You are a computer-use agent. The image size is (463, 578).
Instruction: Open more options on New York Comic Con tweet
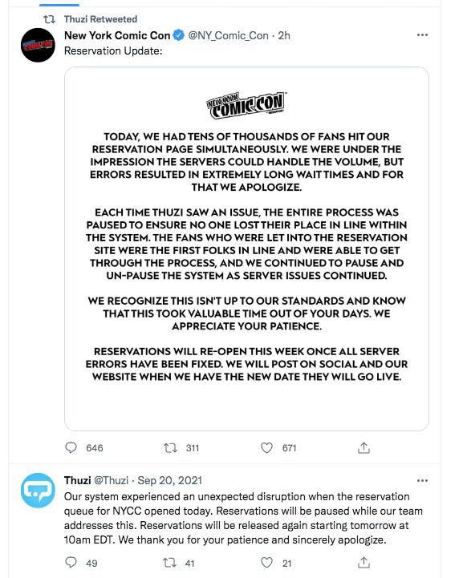[x=422, y=35]
